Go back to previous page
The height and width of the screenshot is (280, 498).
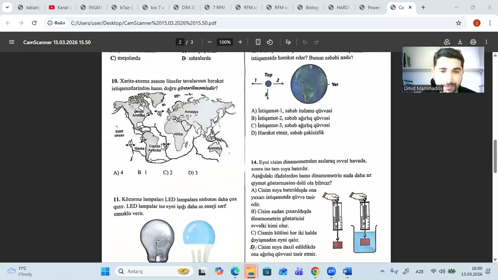[8, 23]
